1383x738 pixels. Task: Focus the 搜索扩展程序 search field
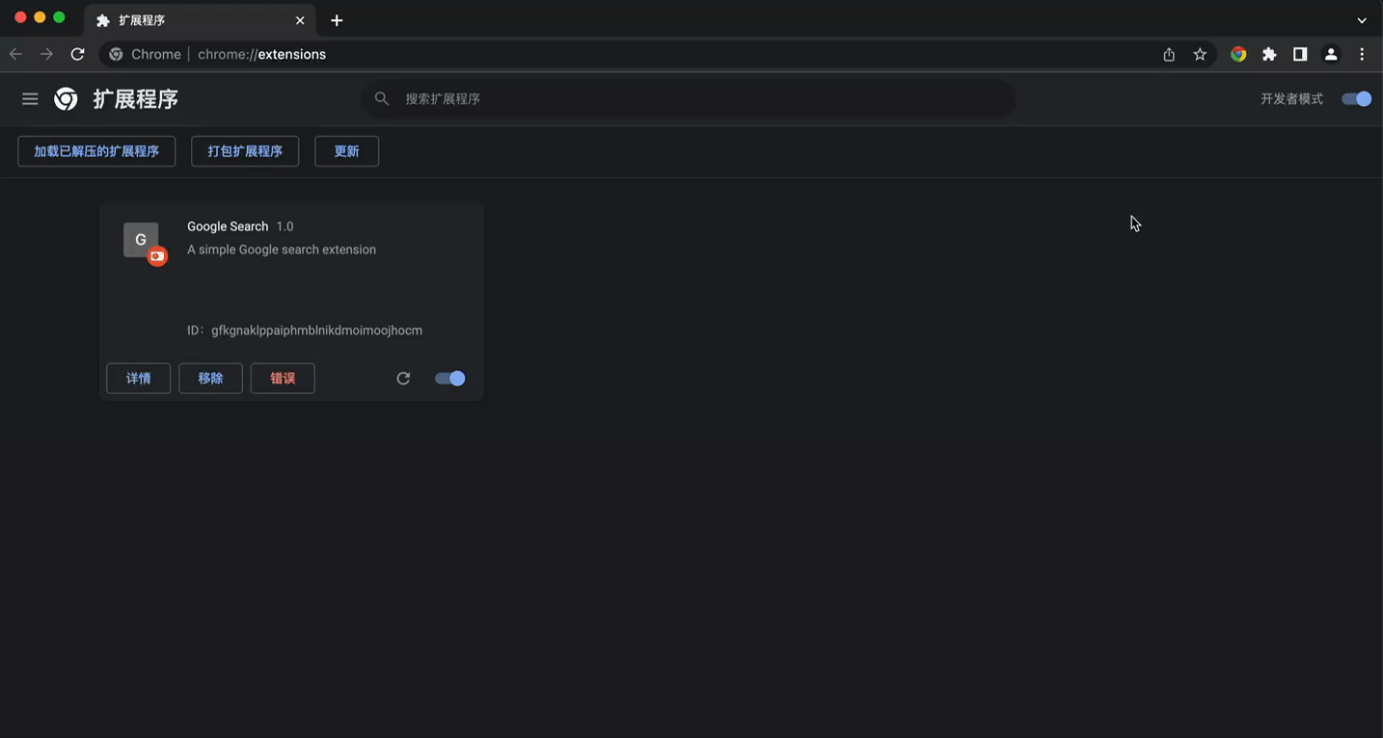pos(689,98)
